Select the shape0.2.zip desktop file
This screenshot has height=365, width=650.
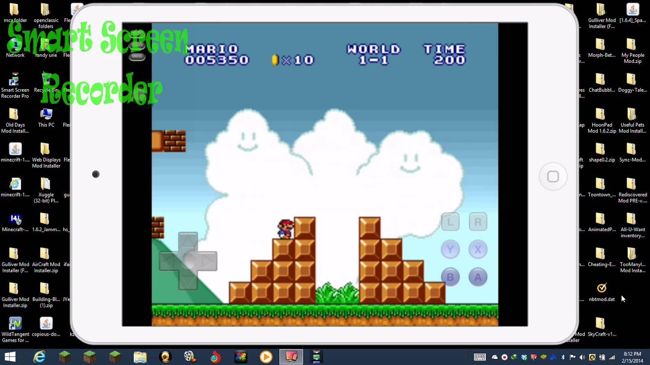pyautogui.click(x=601, y=153)
